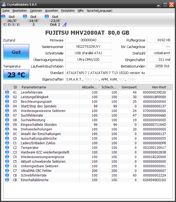Click the FUJITSU MHV2080AT 80,0 GB title

[87, 33]
